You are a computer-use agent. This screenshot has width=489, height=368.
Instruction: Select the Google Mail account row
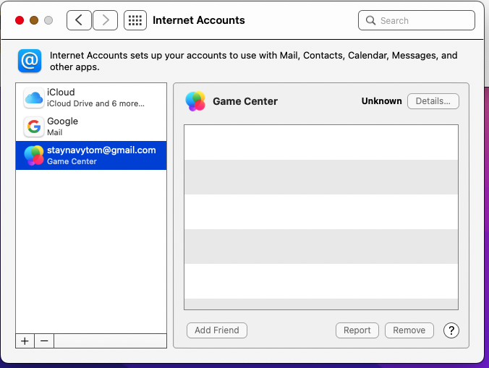(x=94, y=127)
